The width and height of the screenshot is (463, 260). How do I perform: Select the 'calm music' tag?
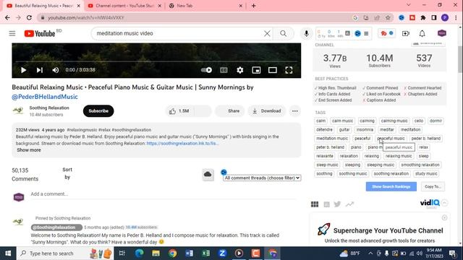click(x=342, y=121)
